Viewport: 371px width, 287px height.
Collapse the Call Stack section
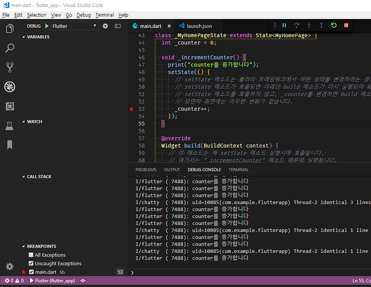[x=39, y=177]
